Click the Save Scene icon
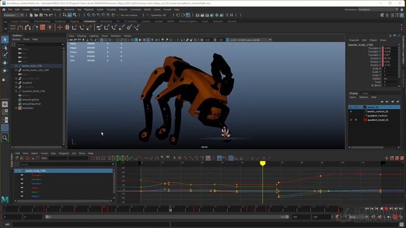The height and width of the screenshot is (228, 406). tap(41, 15)
